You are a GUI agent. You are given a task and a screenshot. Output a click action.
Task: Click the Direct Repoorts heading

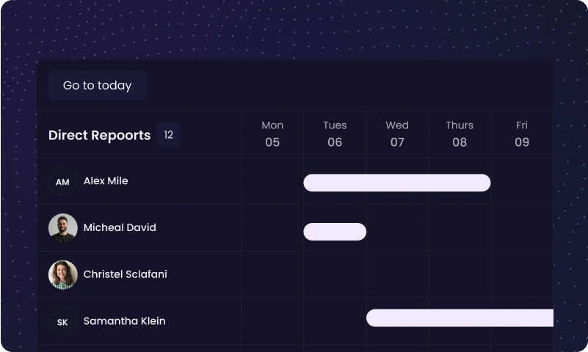pyautogui.click(x=99, y=135)
